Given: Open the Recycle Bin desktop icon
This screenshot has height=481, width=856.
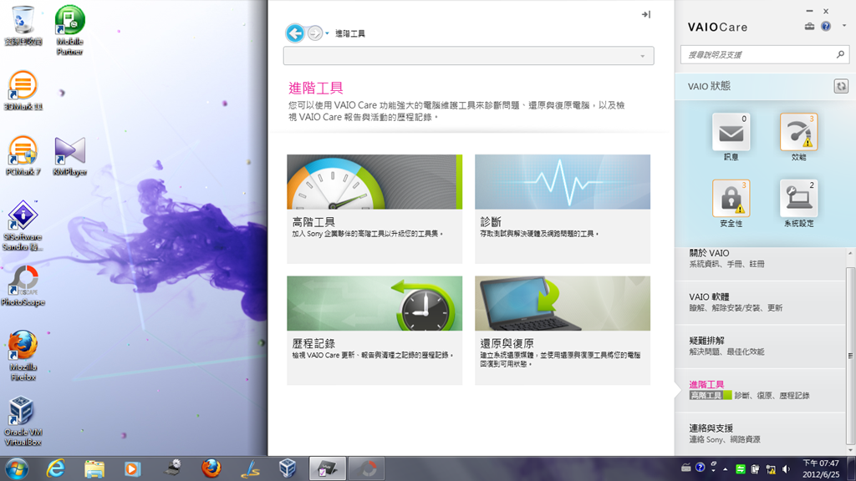Looking at the screenshot, I should point(23,26).
